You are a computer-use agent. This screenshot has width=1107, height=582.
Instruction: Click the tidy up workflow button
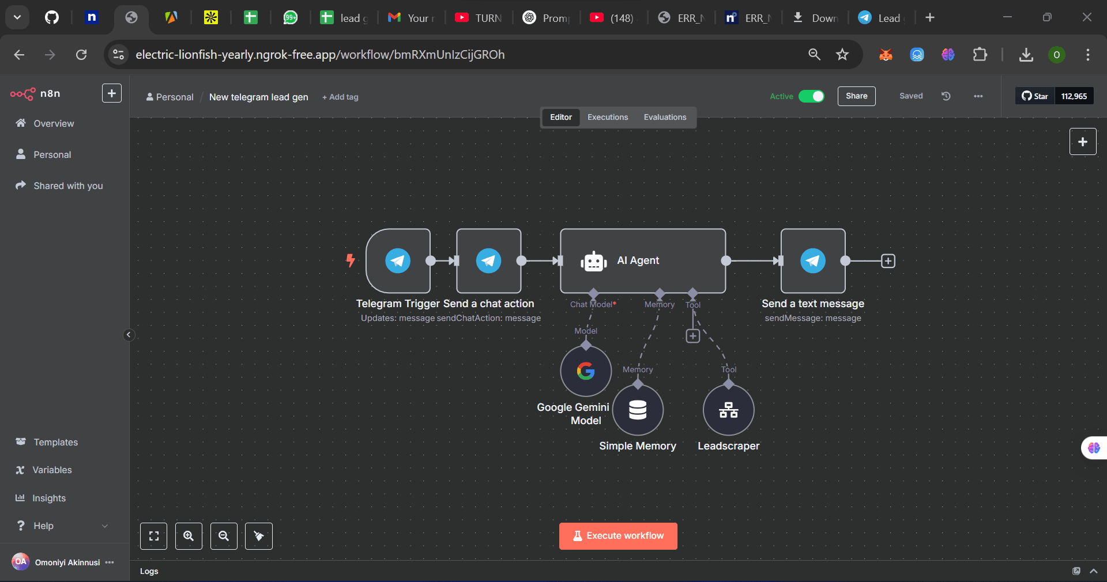click(x=259, y=536)
